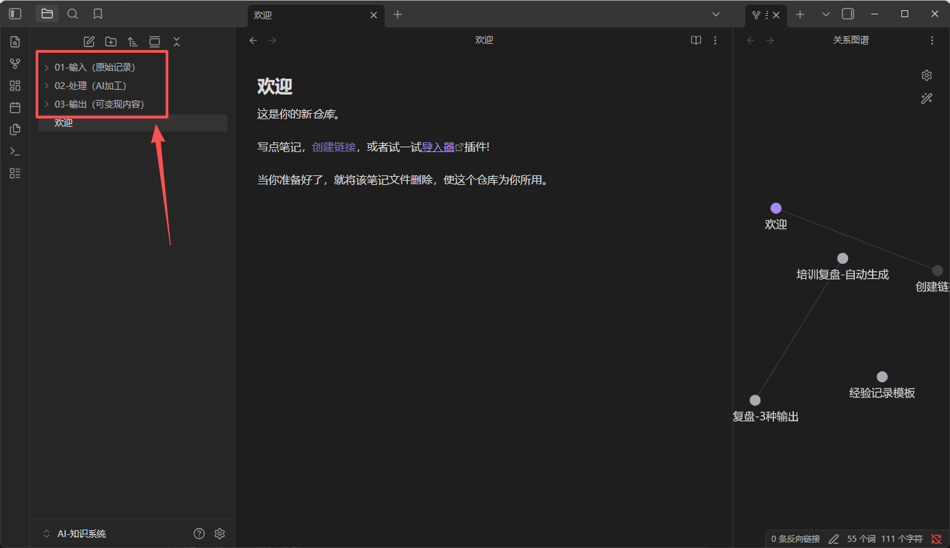This screenshot has height=548, width=950.
Task: Open 0 条反向链接 in status bar
Action: [795, 539]
